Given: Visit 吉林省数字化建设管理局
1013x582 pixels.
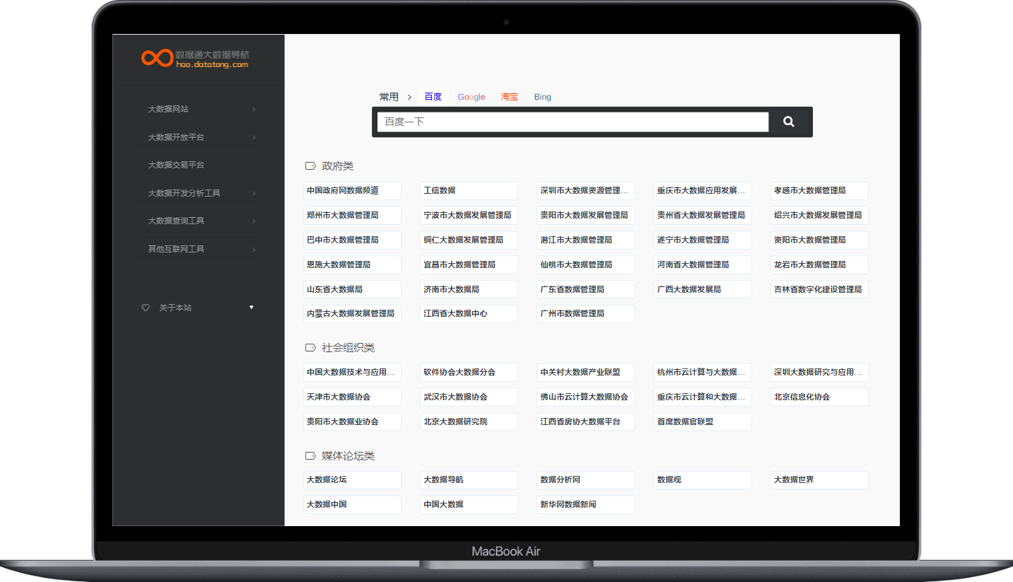Looking at the screenshot, I should pyautogui.click(x=819, y=289).
